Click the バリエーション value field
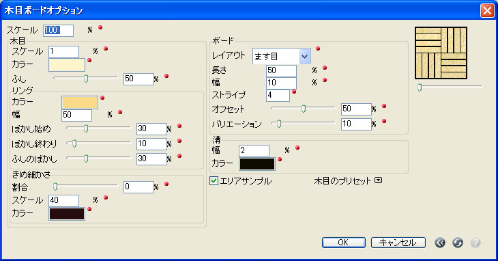The image size is (498, 261). coord(356,124)
